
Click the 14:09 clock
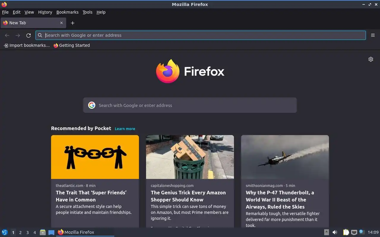coord(373,232)
